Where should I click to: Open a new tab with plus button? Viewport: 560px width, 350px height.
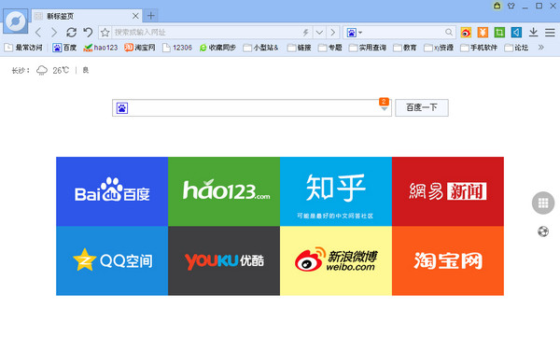(x=150, y=16)
